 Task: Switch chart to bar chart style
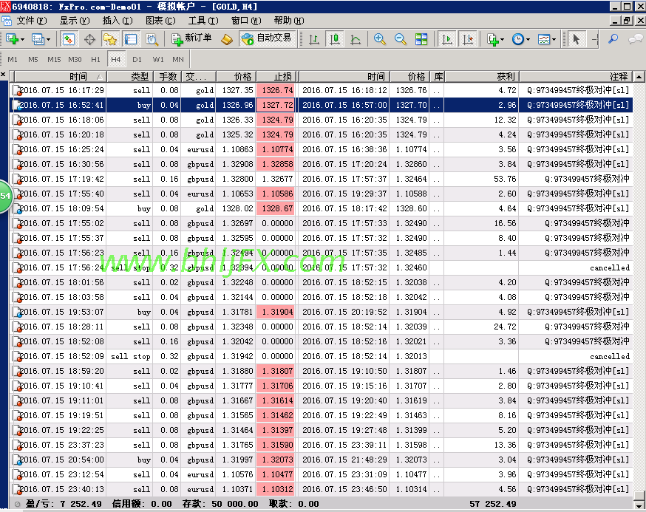[x=314, y=39]
